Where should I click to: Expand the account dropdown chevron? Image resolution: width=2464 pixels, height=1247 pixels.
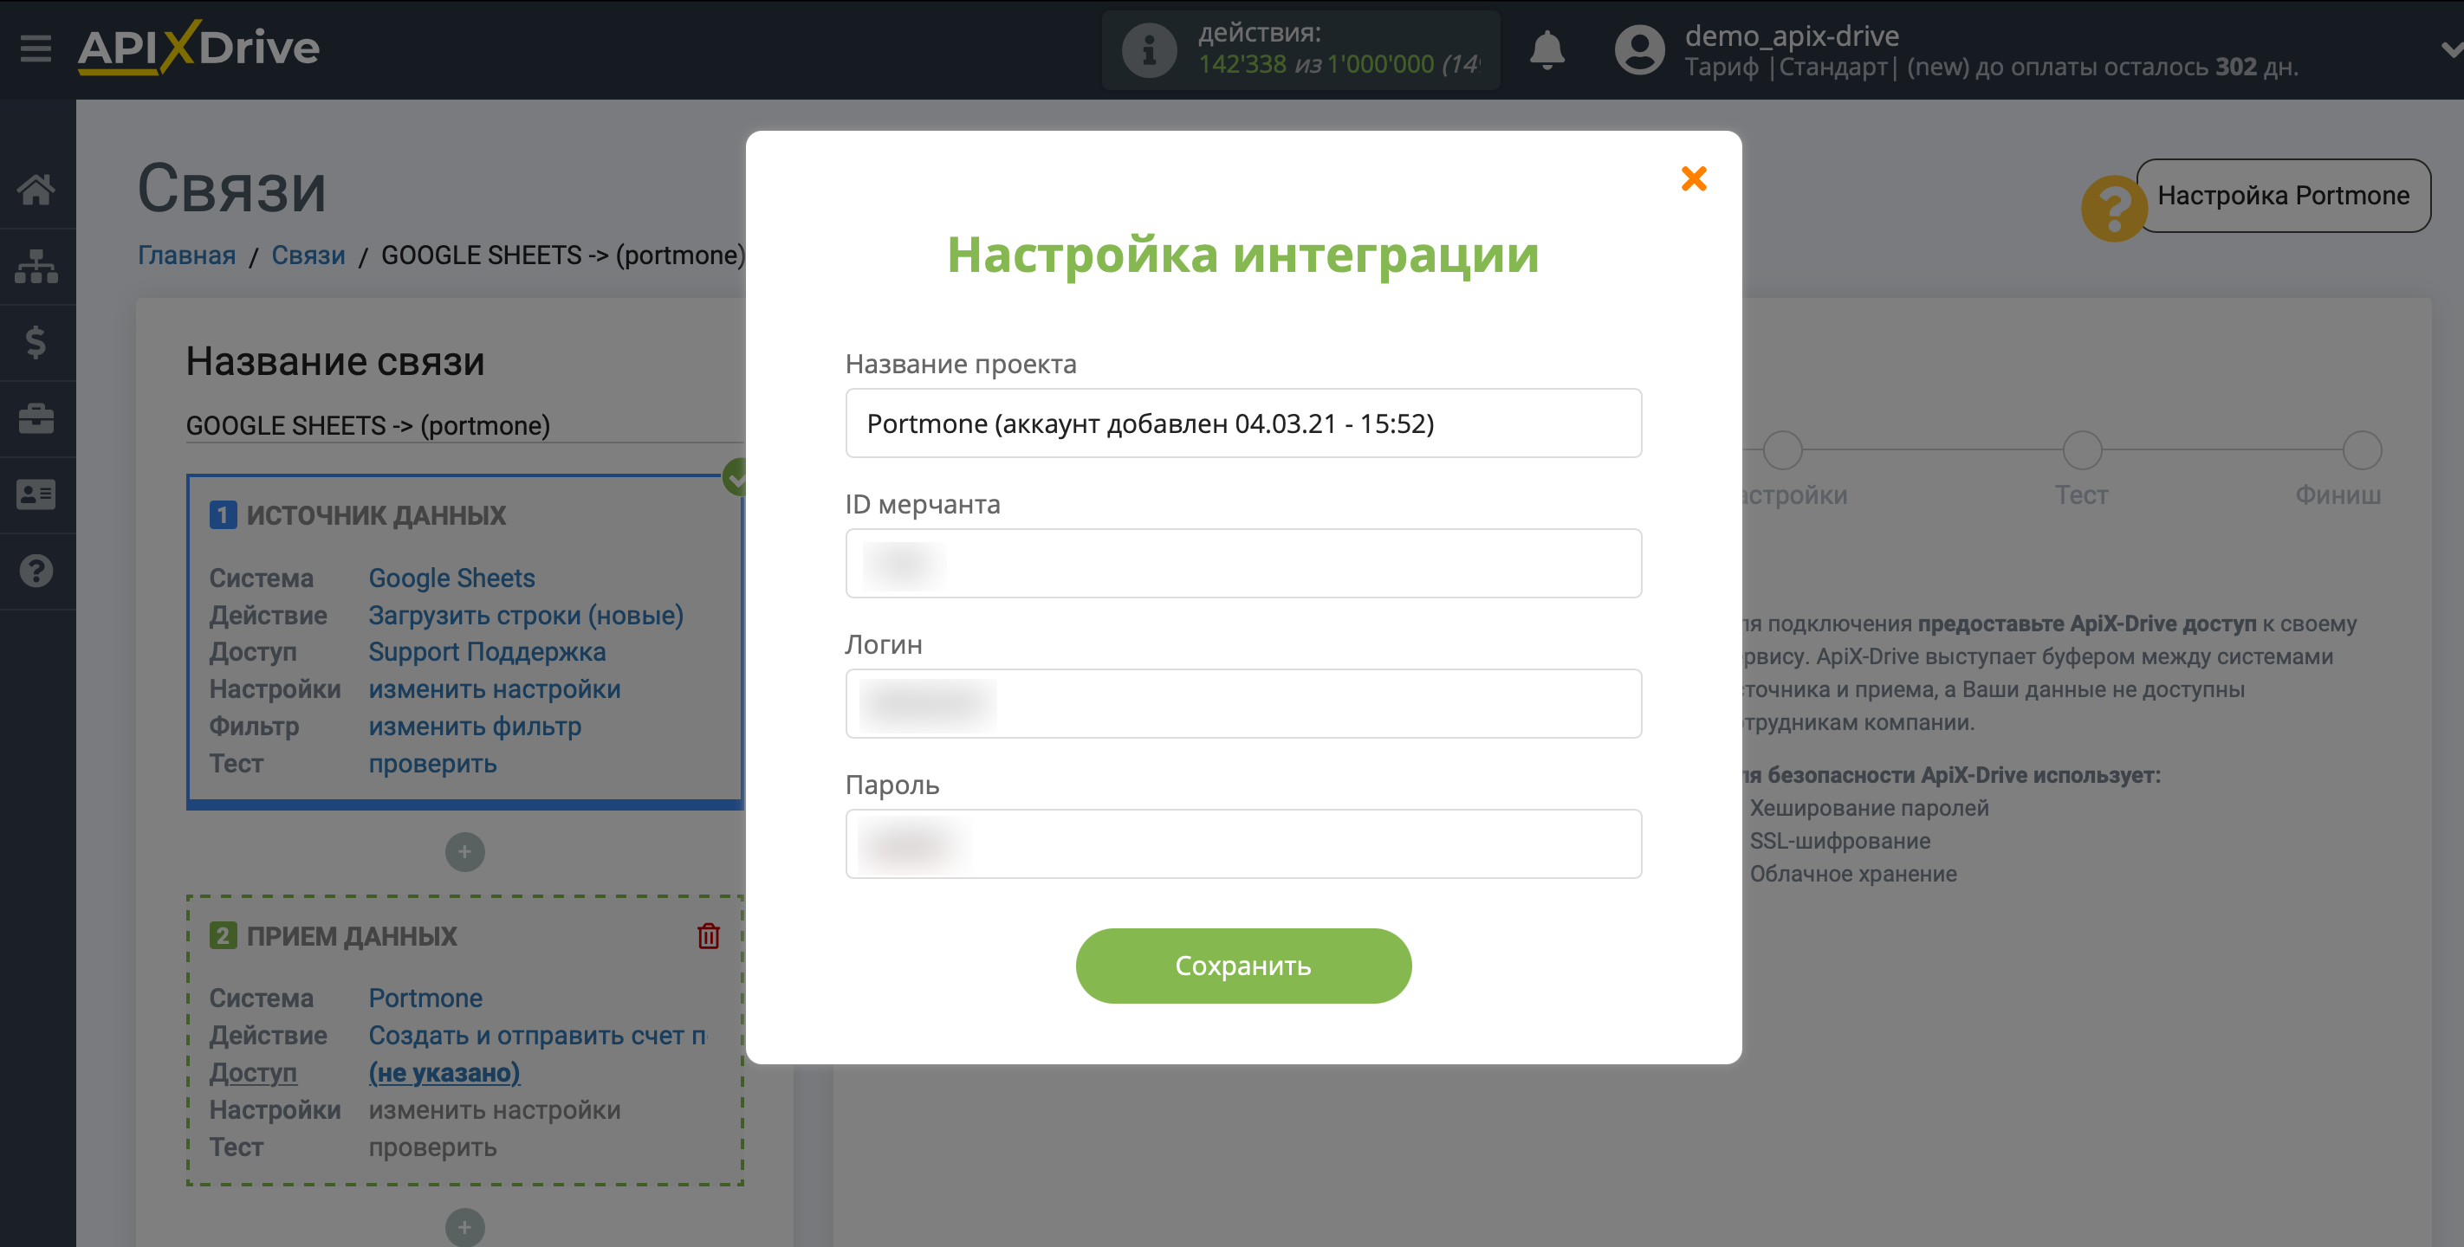point(2452,49)
